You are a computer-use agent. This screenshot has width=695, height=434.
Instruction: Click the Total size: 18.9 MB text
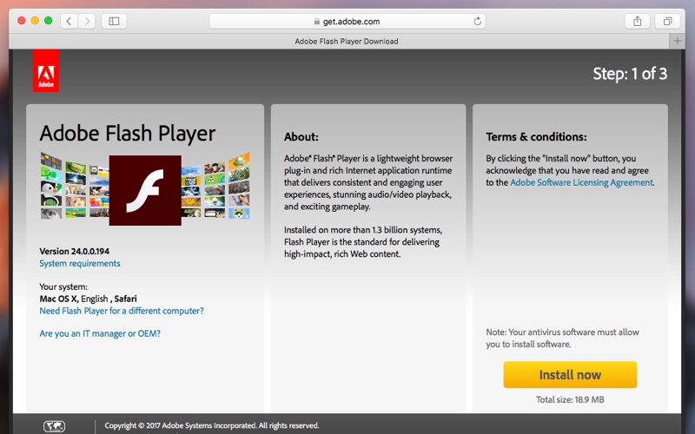point(570,399)
